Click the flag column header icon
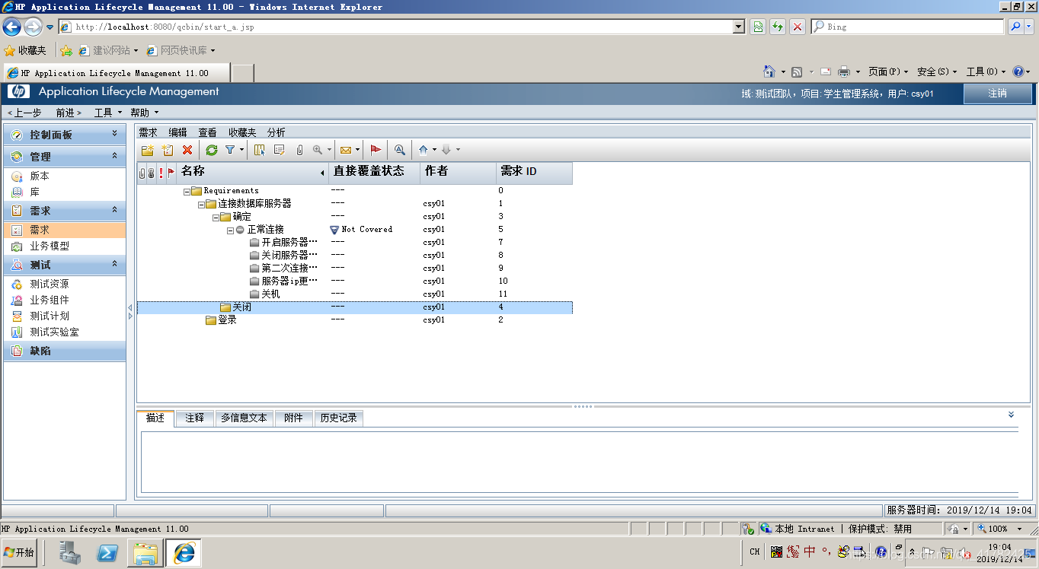 pos(171,173)
